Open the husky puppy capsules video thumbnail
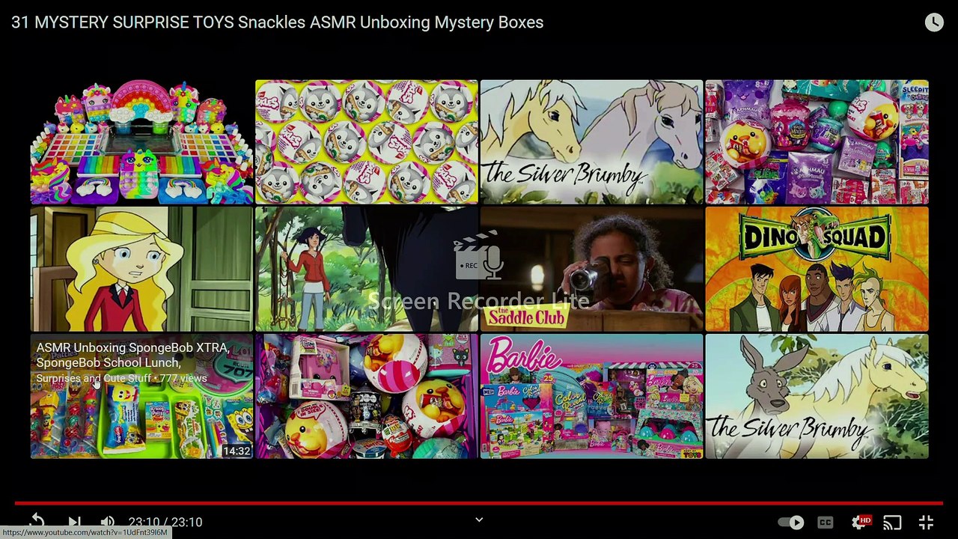This screenshot has width=958, height=539. (367, 142)
